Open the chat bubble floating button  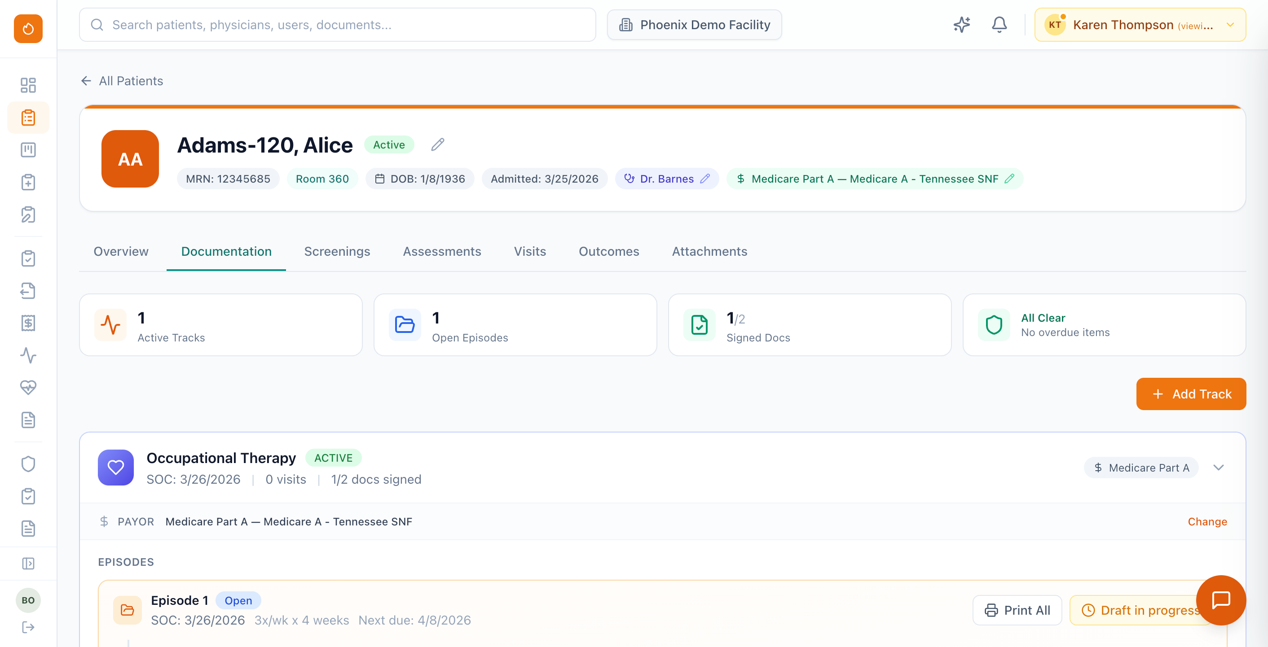click(x=1221, y=600)
